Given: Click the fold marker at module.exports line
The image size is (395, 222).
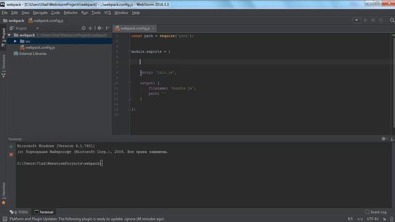Looking at the screenshot, I should click(x=130, y=52).
